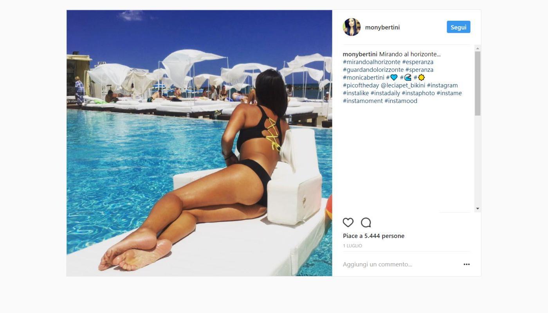This screenshot has width=548, height=313.
Task: Click the blue heart emoji hashtag
Action: (392, 78)
